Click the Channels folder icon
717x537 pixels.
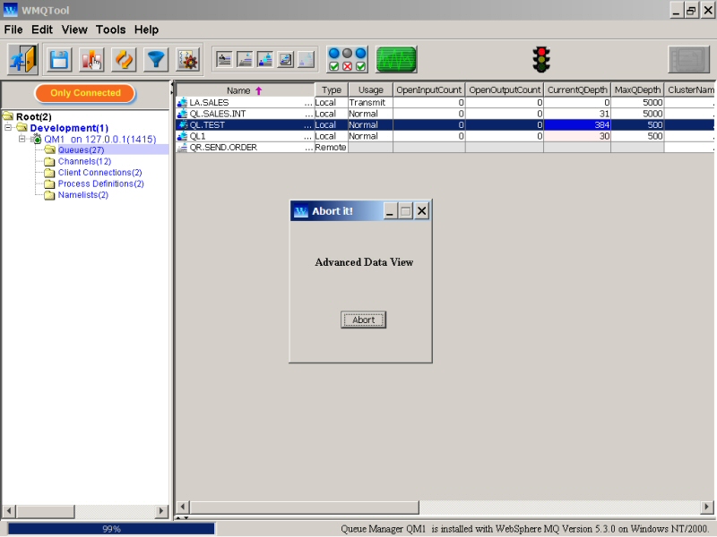(49, 161)
